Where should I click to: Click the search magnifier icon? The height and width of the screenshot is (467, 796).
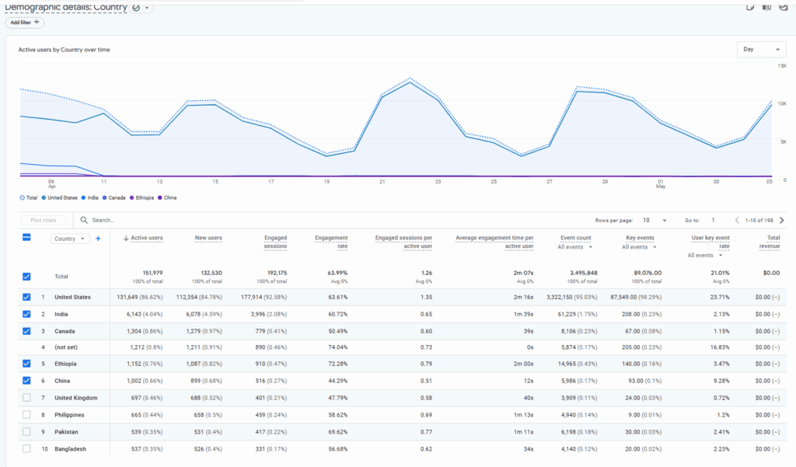(x=84, y=220)
